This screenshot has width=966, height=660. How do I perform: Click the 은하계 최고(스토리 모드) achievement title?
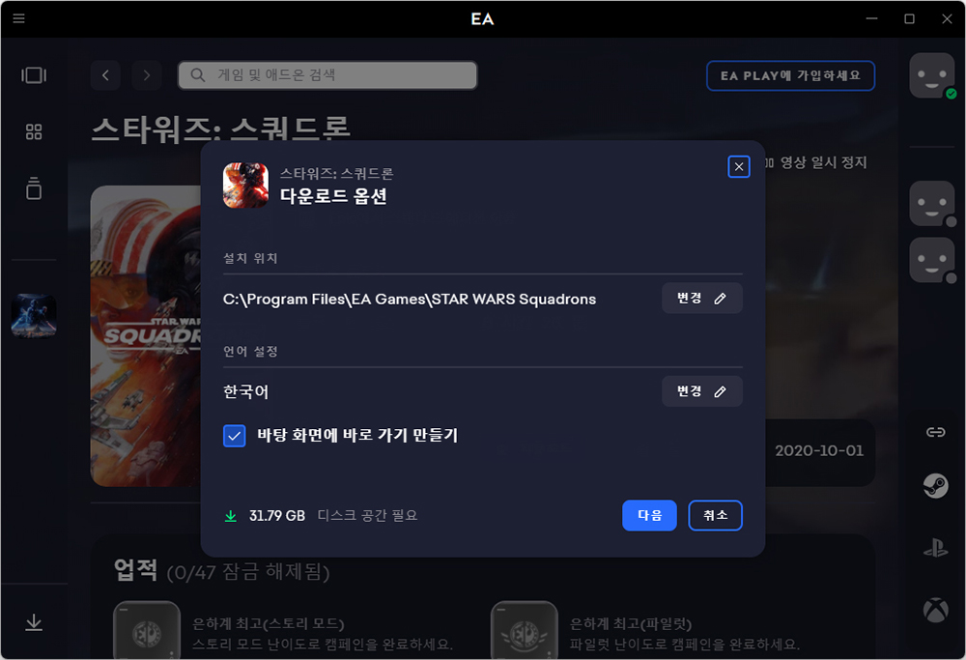(268, 623)
